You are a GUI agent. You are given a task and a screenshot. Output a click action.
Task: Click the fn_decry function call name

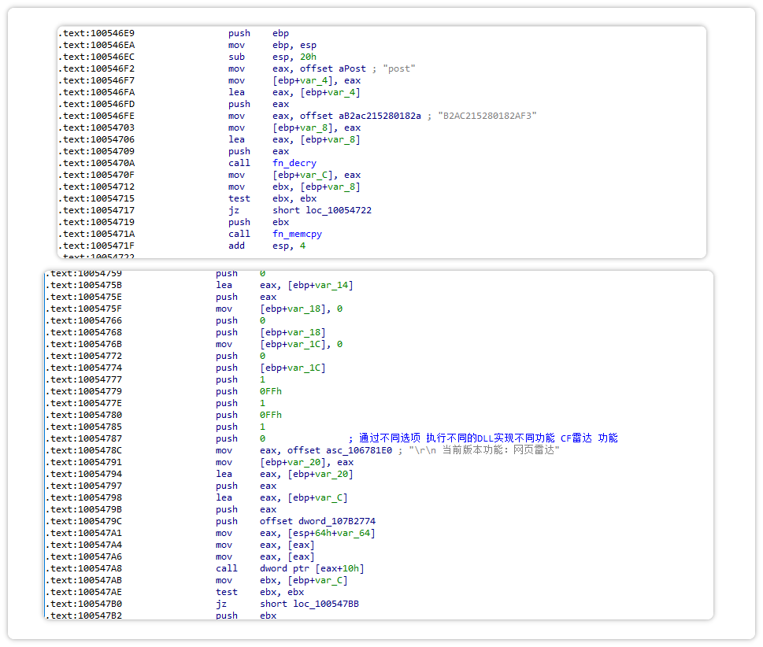tap(294, 163)
